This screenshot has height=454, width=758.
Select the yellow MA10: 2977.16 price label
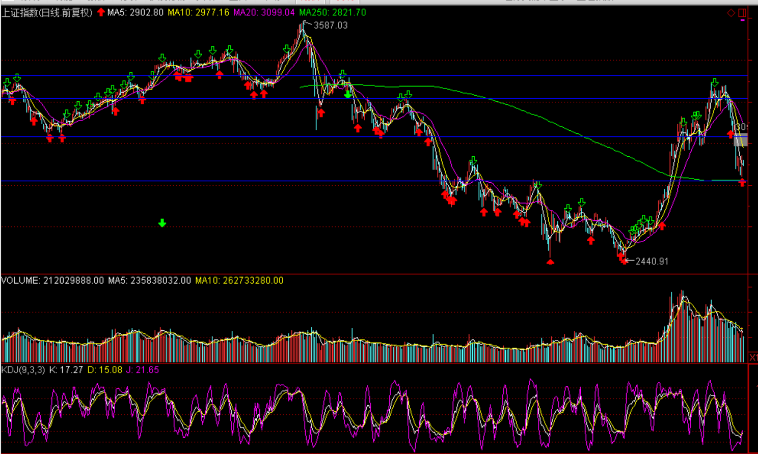pos(199,12)
